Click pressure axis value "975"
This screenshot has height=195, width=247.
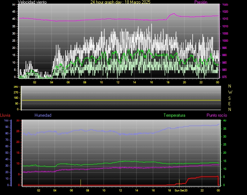(224, 77)
